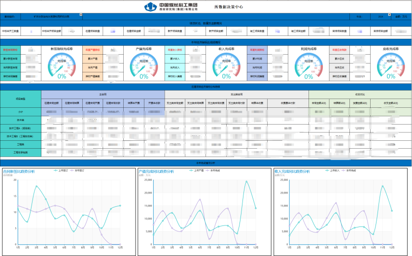Click the 收支对比 column group header
The height and width of the screenshot is (256, 412).
359,94
